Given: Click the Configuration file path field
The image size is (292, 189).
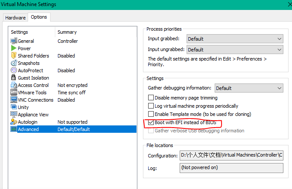Looking at the screenshot, I should (231, 155).
